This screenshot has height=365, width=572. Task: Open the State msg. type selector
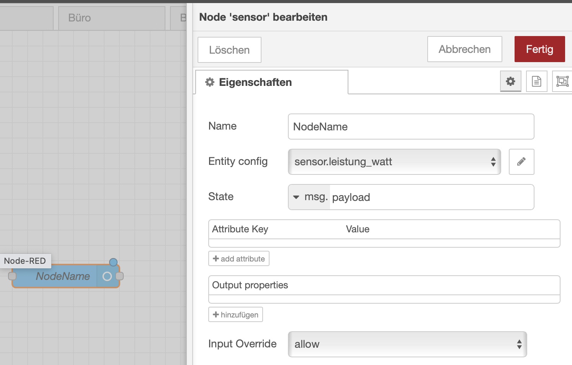(x=309, y=197)
